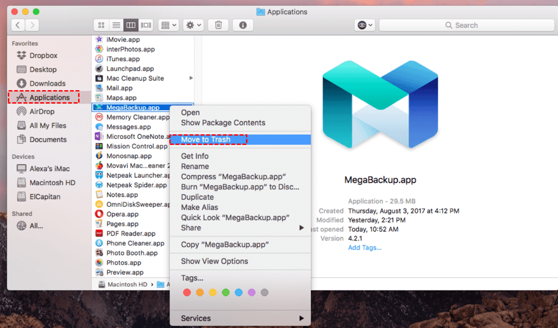Click the Get Info toolbar button
The width and height of the screenshot is (558, 328).
pyautogui.click(x=243, y=25)
